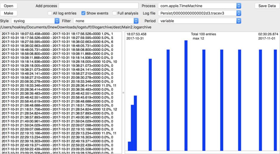Click the Open button
The image size is (280, 154).
pyautogui.click(x=9, y=6)
